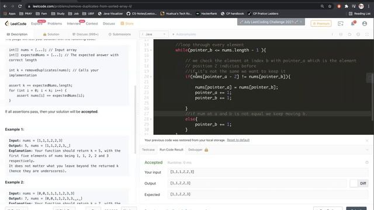Open the CS-Notes/Leetco... GitHub bookmark
This screenshot has height=210, width=374.
[141, 13]
